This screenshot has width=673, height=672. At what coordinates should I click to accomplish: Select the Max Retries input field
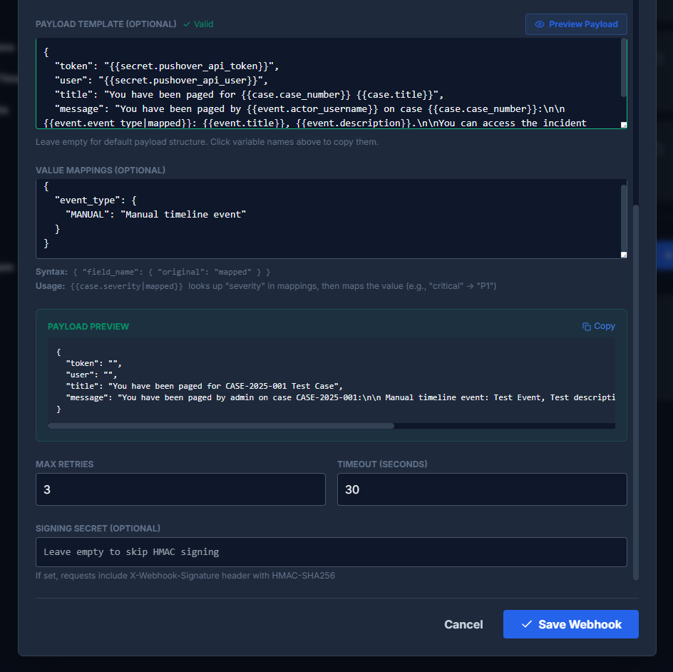pyautogui.click(x=180, y=489)
